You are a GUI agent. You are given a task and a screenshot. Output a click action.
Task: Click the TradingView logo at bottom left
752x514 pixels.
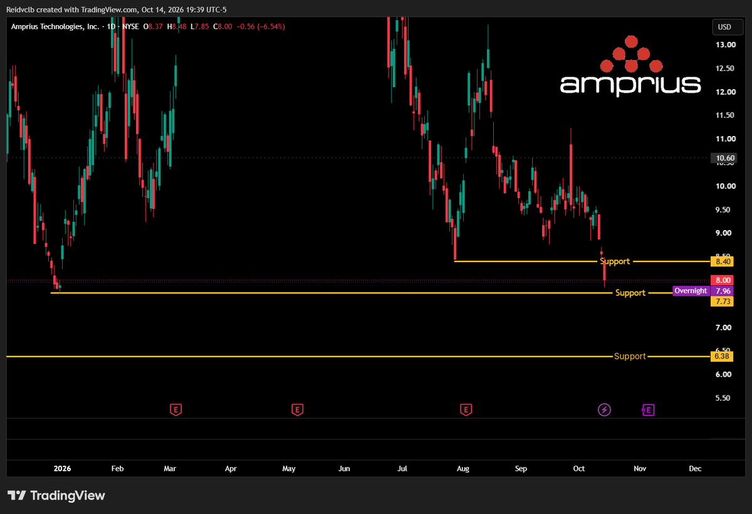pos(56,496)
